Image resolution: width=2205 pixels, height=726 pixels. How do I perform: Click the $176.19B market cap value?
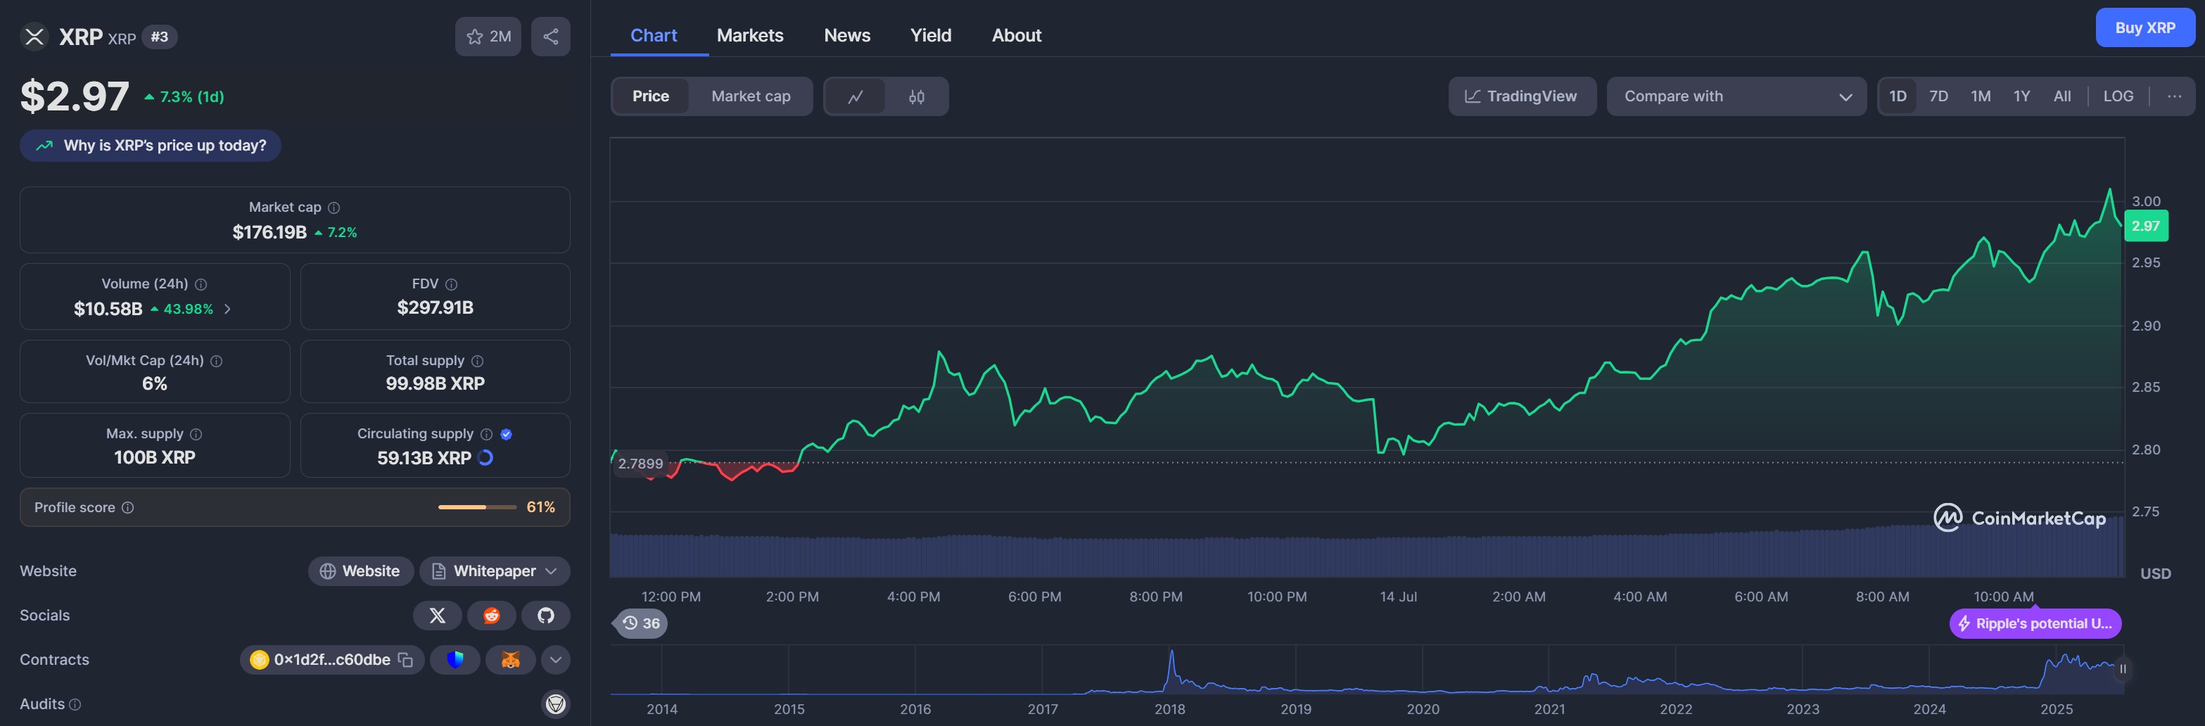tap(269, 232)
